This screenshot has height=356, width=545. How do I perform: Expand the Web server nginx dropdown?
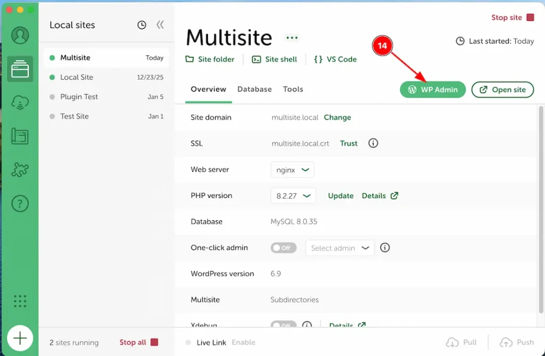[292, 170]
